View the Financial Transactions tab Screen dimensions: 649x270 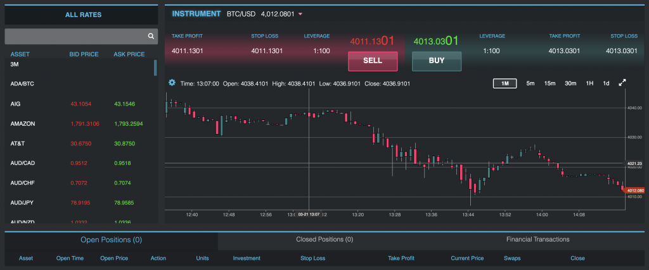pos(537,240)
